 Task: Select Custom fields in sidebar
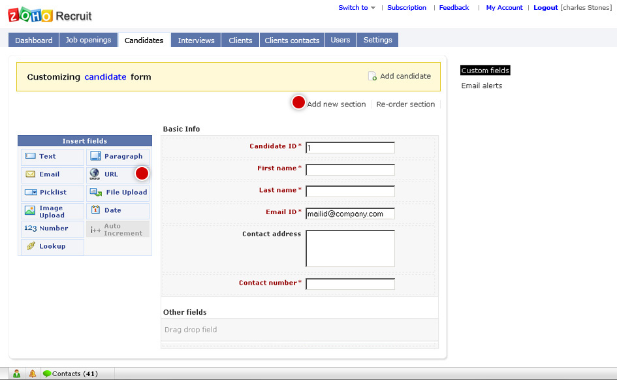pos(485,71)
